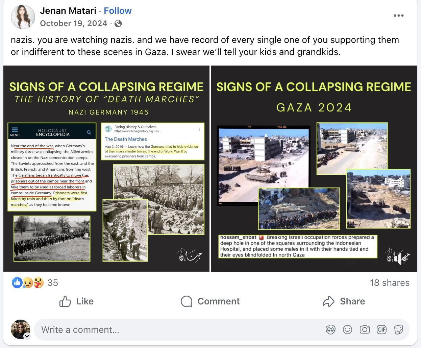The width and height of the screenshot is (421, 348).
Task: Like this post
Action: [x=77, y=301]
